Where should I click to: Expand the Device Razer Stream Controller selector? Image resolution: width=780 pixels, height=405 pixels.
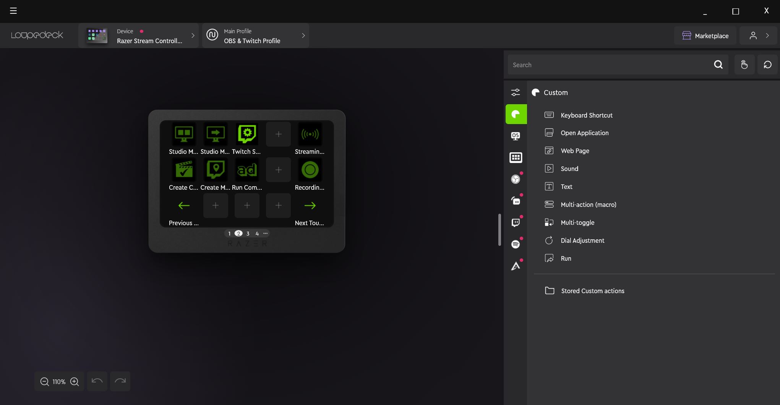[138, 36]
